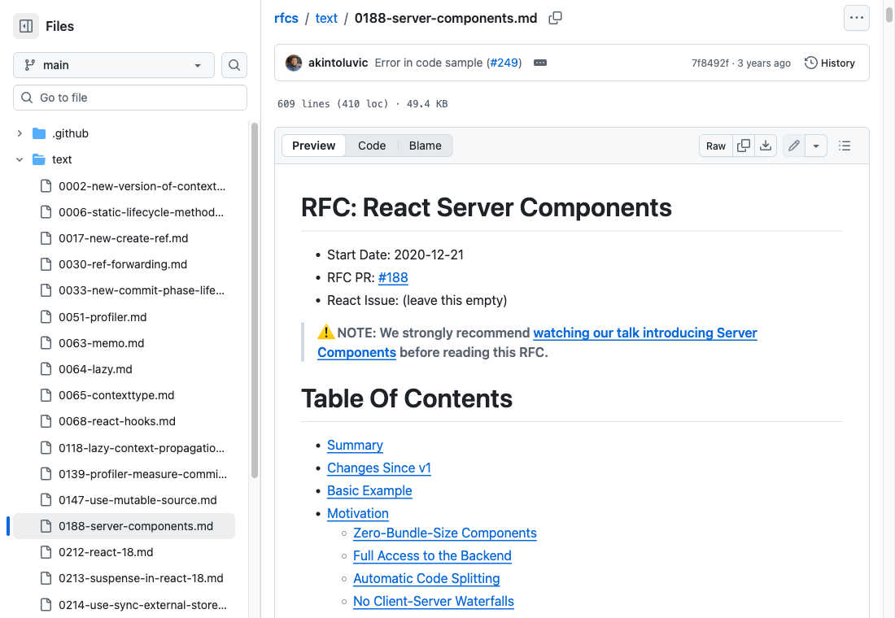Open the rfcs breadcrumb link
This screenshot has width=895, height=618.
(x=286, y=18)
